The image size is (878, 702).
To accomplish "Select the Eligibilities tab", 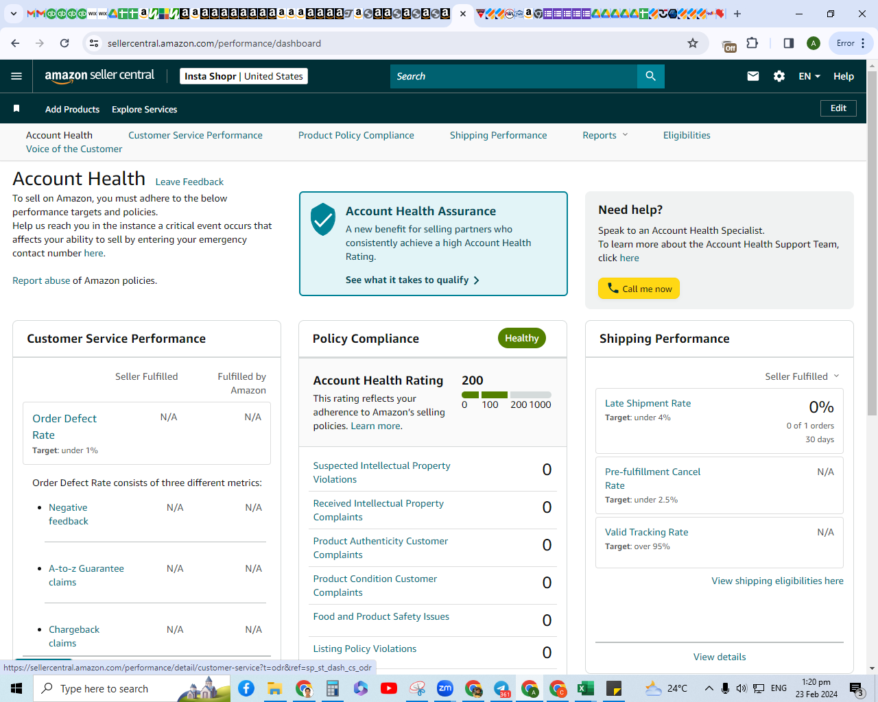I will [x=687, y=135].
